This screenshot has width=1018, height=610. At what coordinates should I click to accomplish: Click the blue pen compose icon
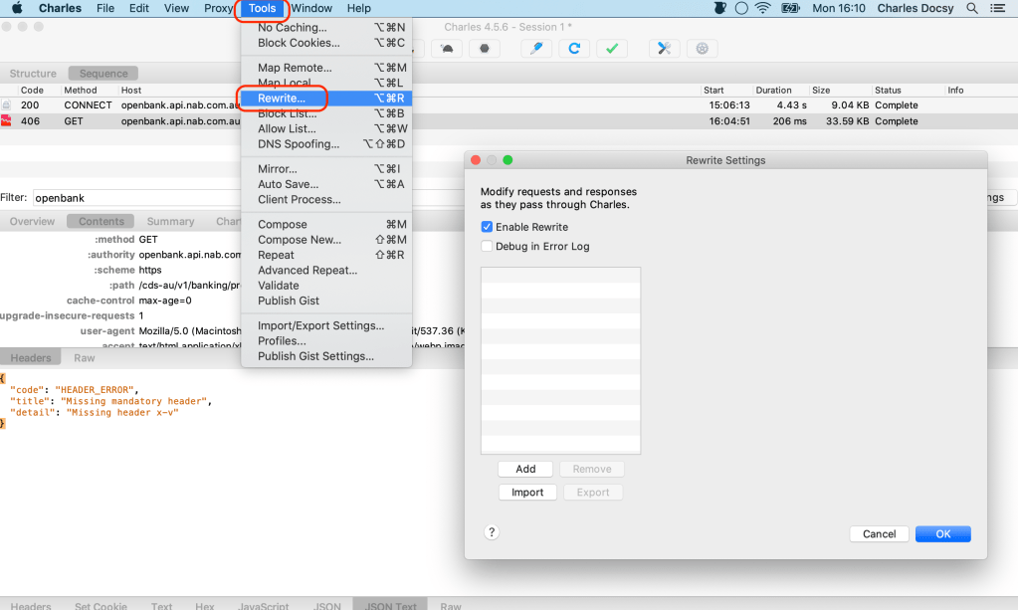coord(536,48)
